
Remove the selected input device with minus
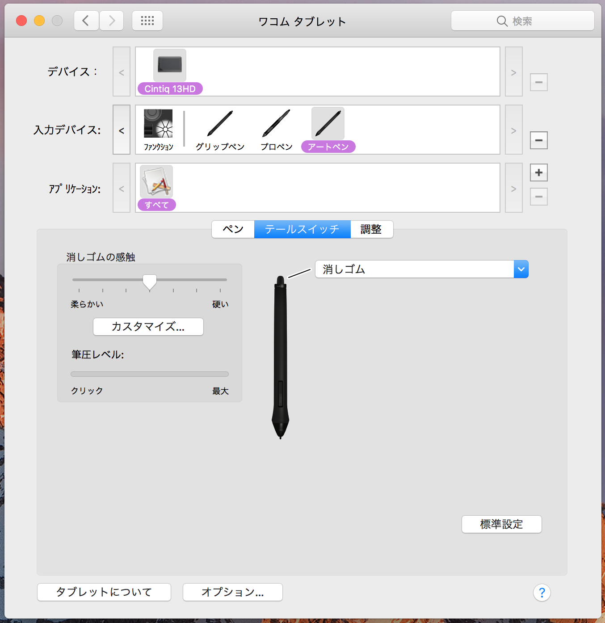coord(539,140)
